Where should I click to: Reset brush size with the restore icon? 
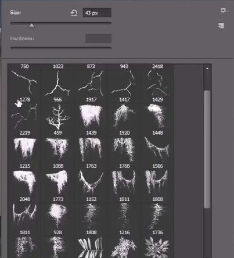pos(74,13)
